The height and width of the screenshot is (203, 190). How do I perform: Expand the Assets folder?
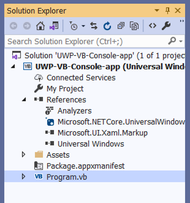[x=24, y=154]
